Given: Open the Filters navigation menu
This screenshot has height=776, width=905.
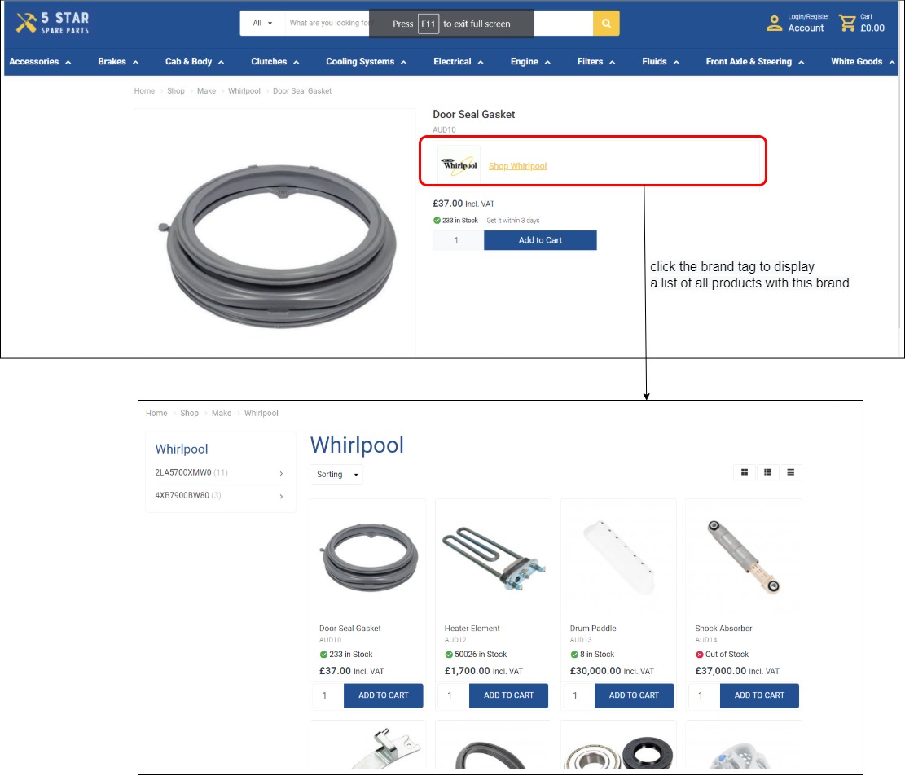Looking at the screenshot, I should [x=595, y=62].
